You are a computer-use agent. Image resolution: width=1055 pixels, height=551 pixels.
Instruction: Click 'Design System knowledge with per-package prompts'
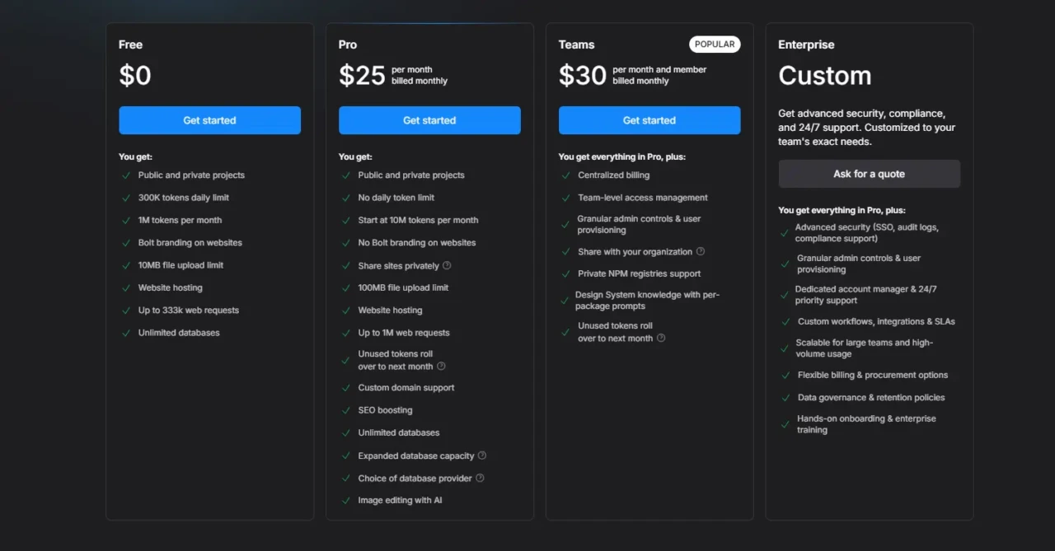coord(647,300)
